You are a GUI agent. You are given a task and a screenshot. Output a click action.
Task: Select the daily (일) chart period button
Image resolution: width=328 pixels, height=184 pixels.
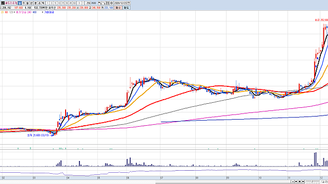tap(19, 3)
